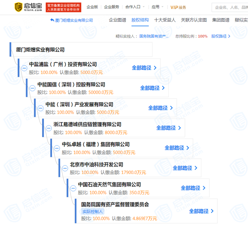Open company name 中能(深圳)产业发展有限公司

click(79, 104)
